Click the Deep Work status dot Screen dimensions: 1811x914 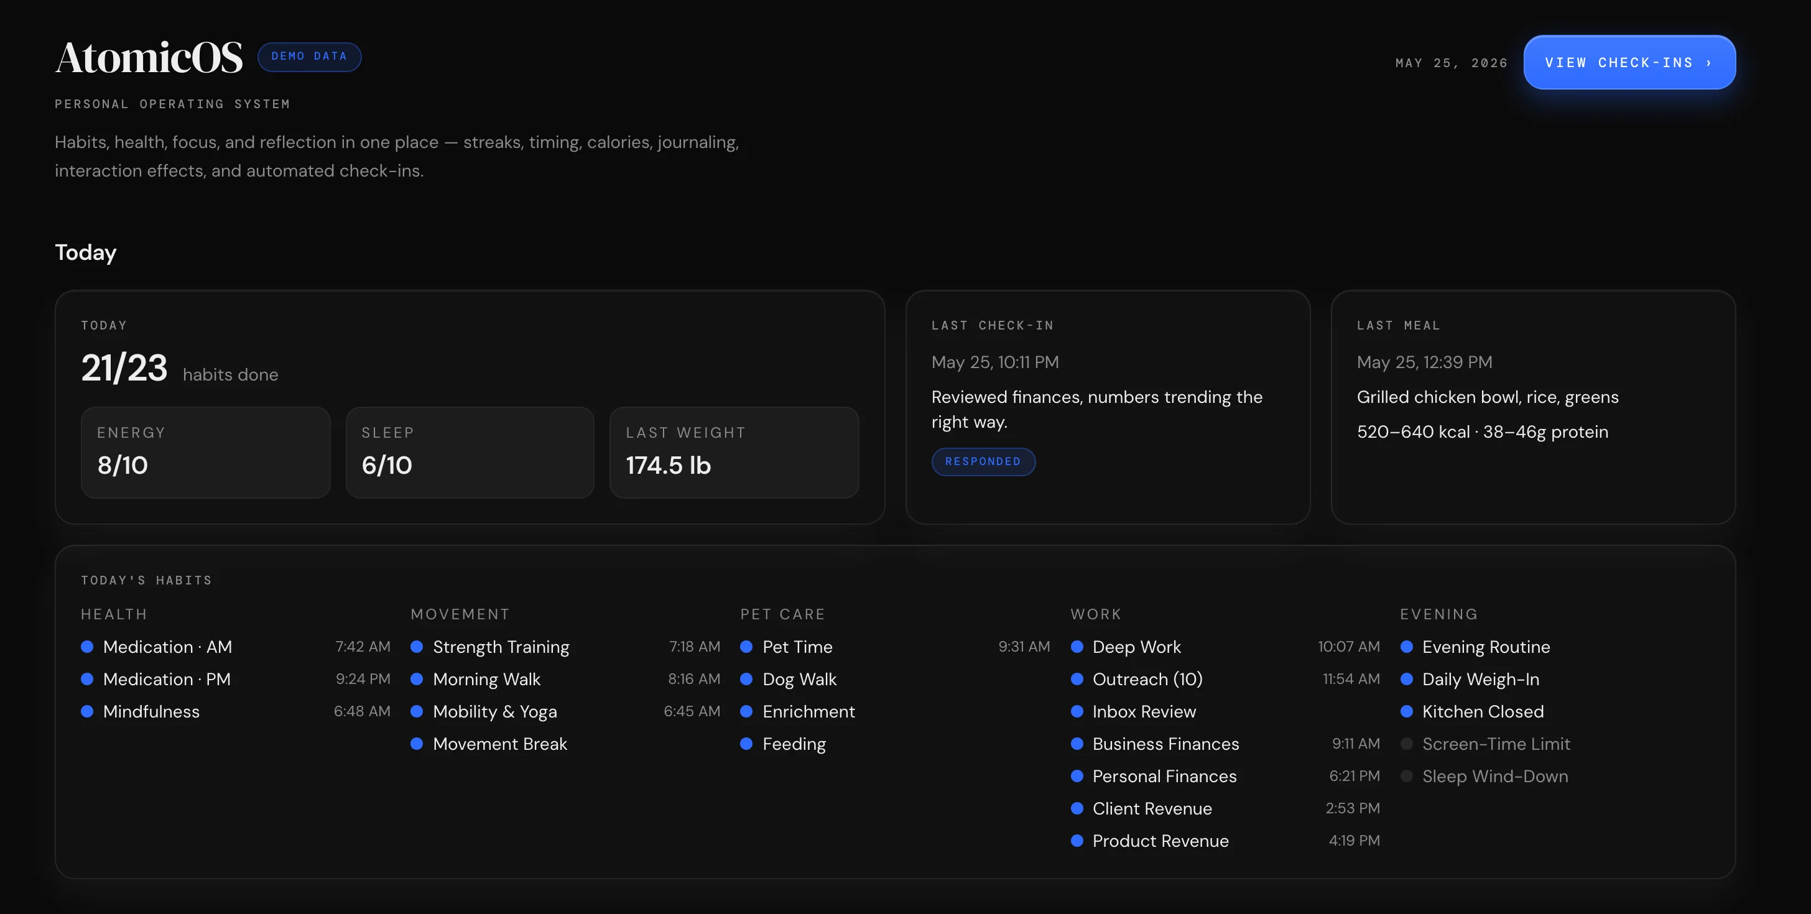1077,647
